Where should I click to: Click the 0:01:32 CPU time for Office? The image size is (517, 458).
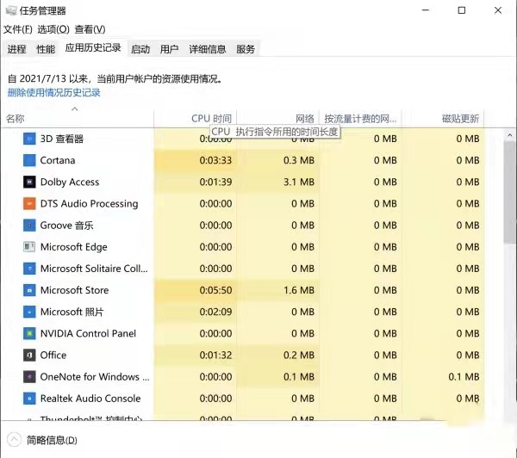pyautogui.click(x=215, y=356)
